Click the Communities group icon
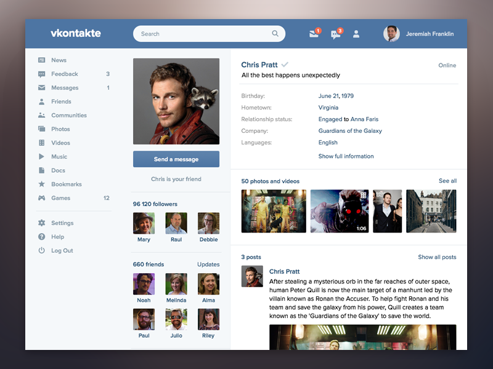The width and height of the screenshot is (493, 369). 41,115
